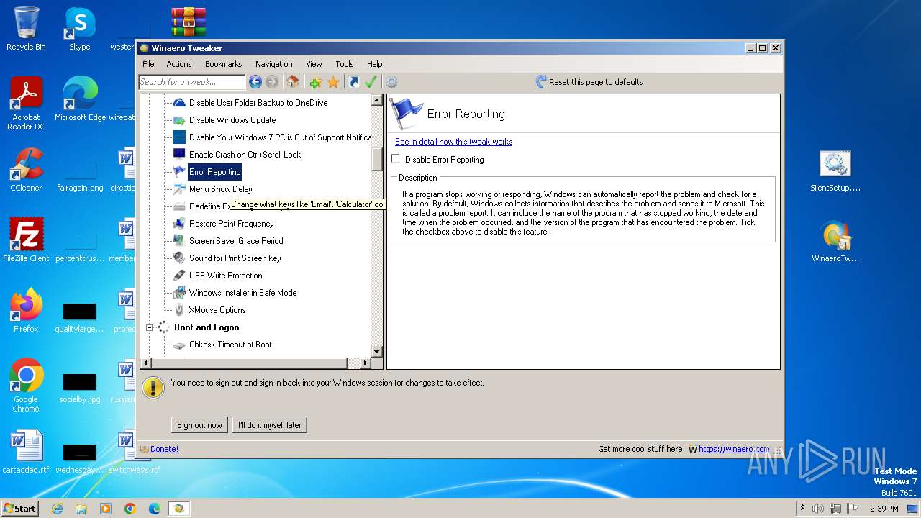
Task: Select Windows Installer in Safe Mode
Action: click(x=242, y=293)
